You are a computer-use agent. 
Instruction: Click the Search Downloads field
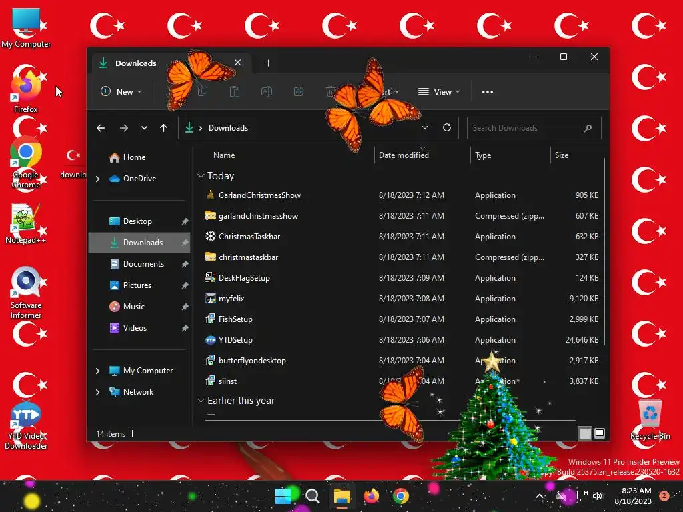click(534, 128)
